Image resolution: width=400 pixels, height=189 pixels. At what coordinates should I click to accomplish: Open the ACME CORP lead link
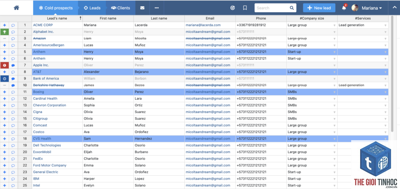tap(43, 25)
